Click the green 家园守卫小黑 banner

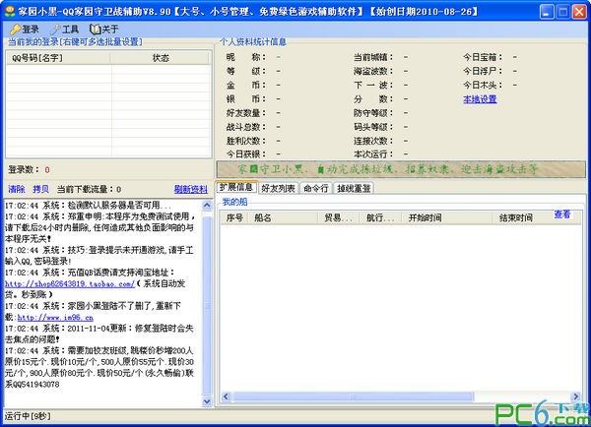point(401,169)
